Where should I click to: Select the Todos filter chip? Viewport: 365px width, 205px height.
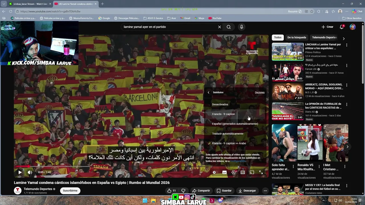click(278, 38)
